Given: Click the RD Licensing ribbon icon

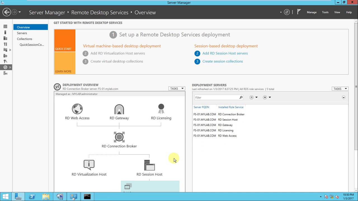Looking at the screenshot, I should pyautogui.click(x=161, y=109).
